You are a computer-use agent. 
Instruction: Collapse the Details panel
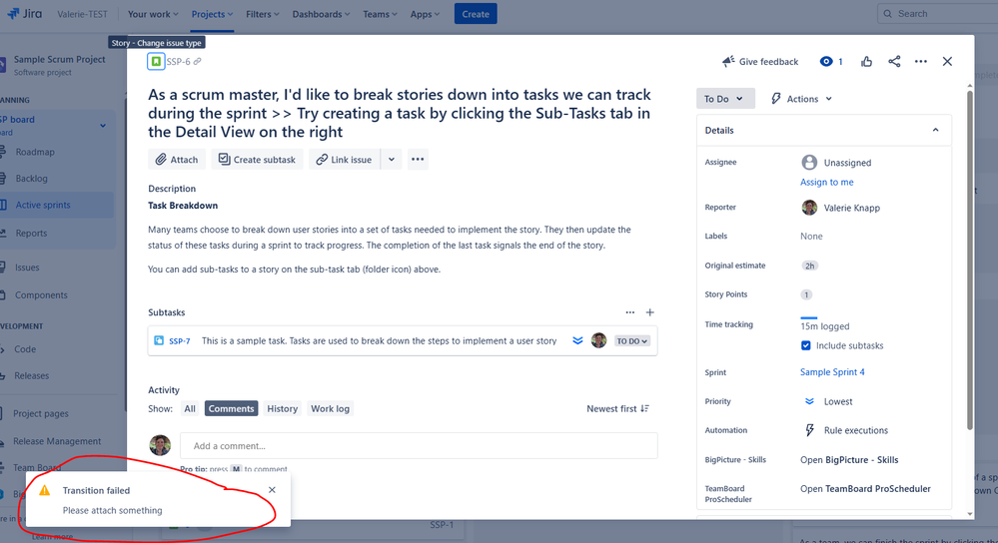tap(936, 131)
